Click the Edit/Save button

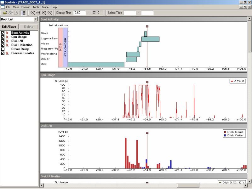pyautogui.click(x=9, y=26)
